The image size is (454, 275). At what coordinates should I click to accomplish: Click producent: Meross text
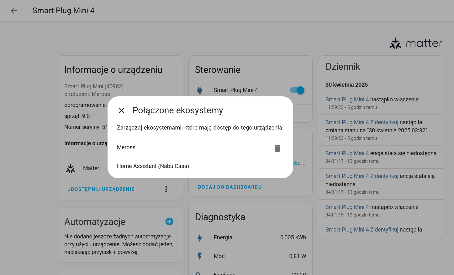(x=87, y=94)
